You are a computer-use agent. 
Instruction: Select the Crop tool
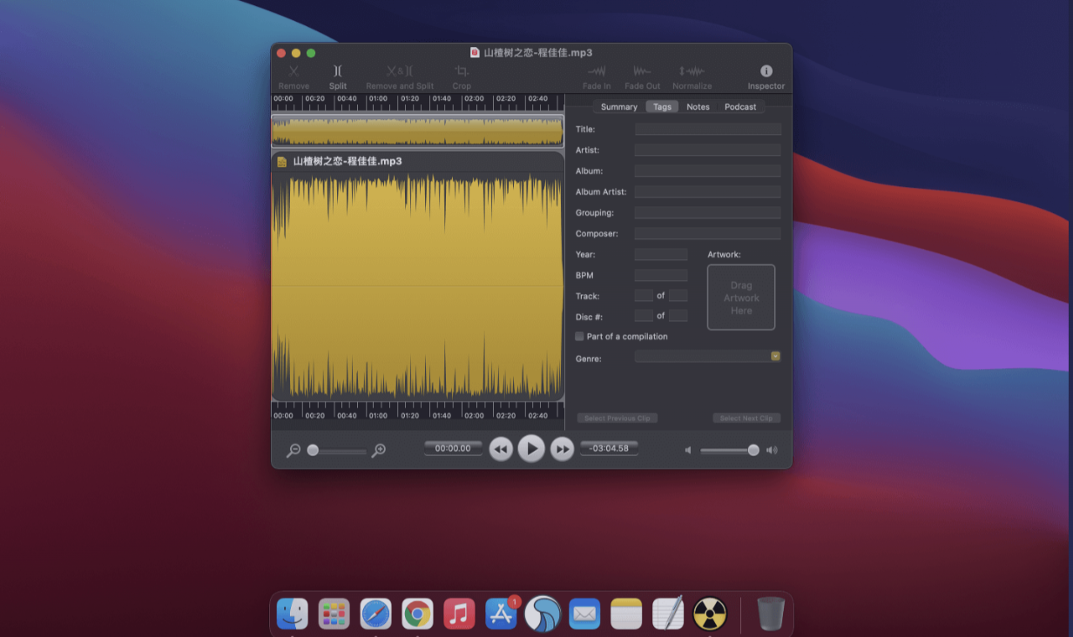(x=462, y=77)
